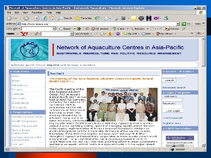Expand Yahoo search box dropdown
211x158 pixels.
coord(72,34)
